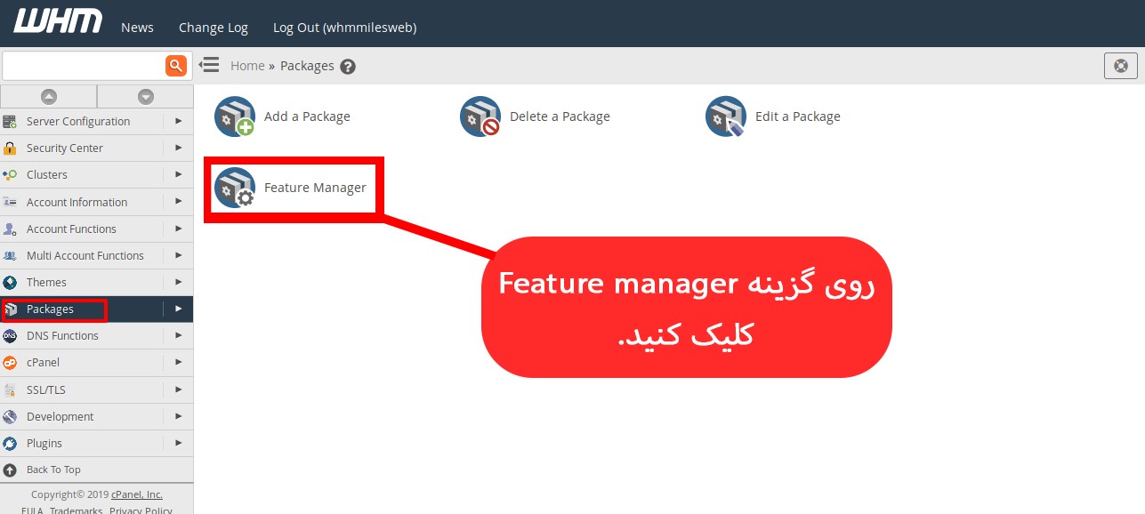Click the Delete a Package icon
1145x514 pixels.
pyautogui.click(x=480, y=116)
